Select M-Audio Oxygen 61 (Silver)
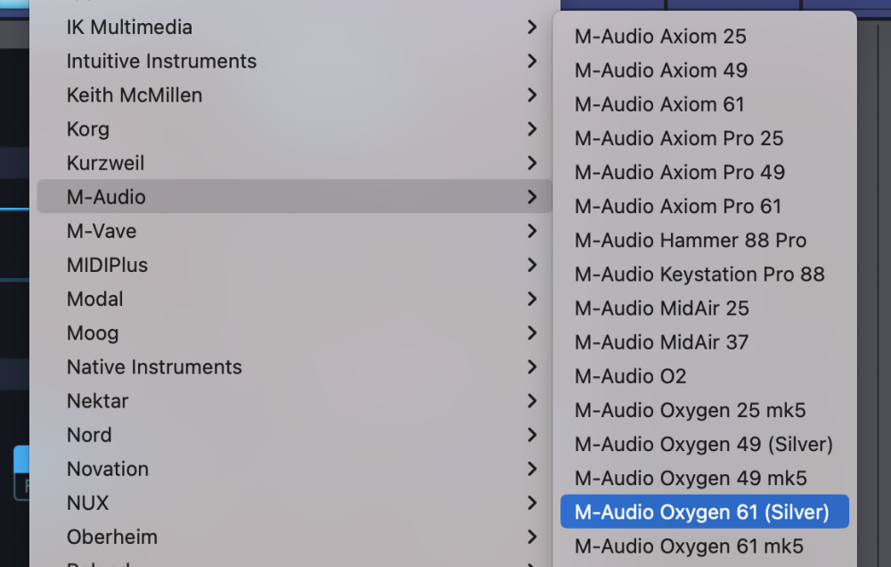 coord(702,512)
